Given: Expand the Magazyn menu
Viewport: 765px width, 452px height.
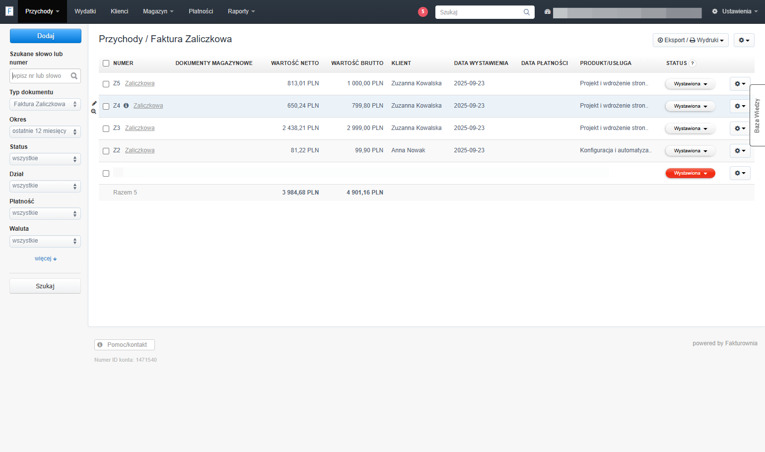Looking at the screenshot, I should coord(158,11).
